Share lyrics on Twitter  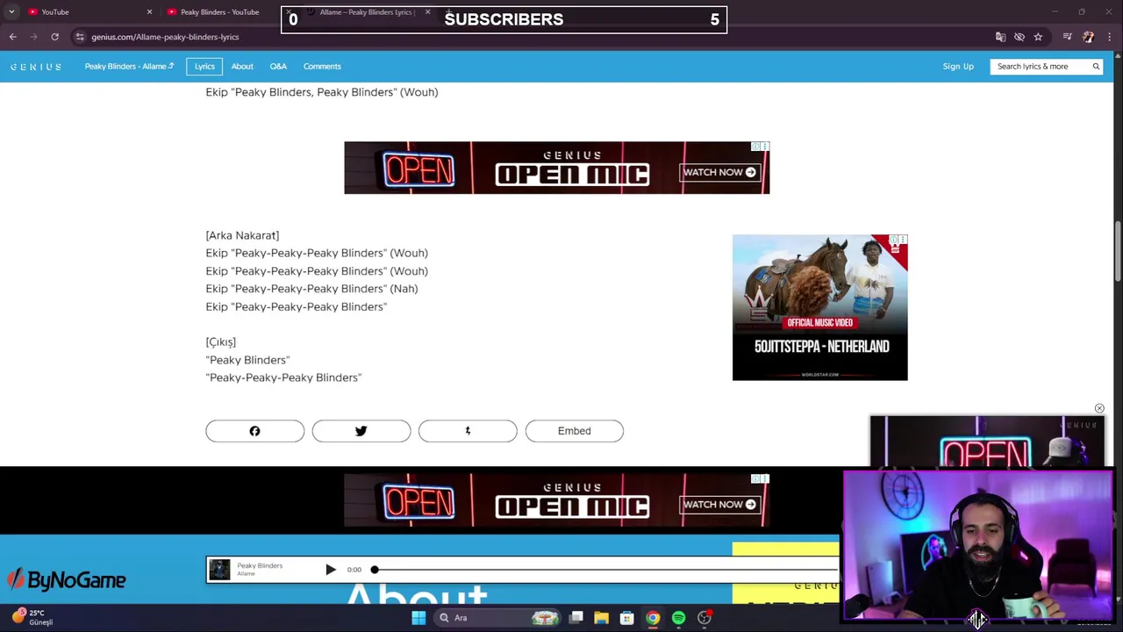(x=361, y=431)
